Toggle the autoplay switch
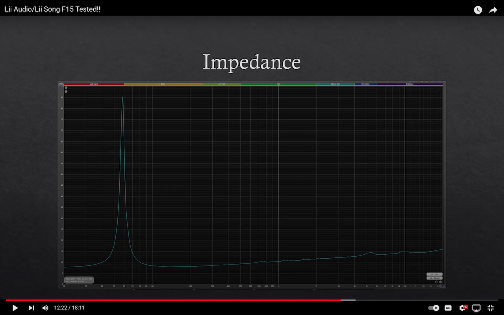Image resolution: width=504 pixels, height=315 pixels. point(434,308)
